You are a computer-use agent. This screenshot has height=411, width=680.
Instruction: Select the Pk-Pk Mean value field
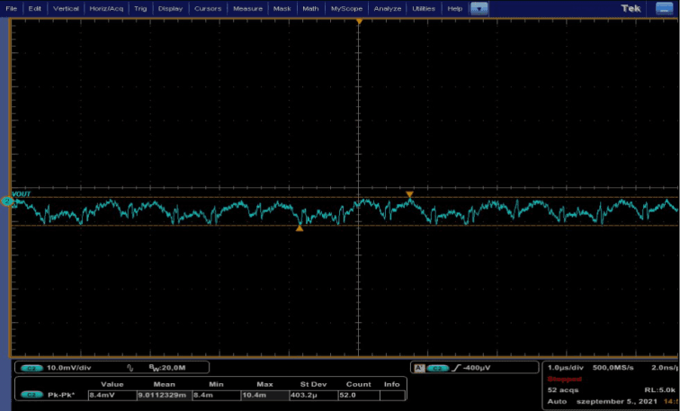(162, 395)
